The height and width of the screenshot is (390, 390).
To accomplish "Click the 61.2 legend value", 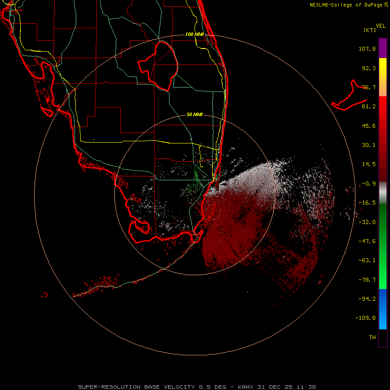I will point(369,107).
